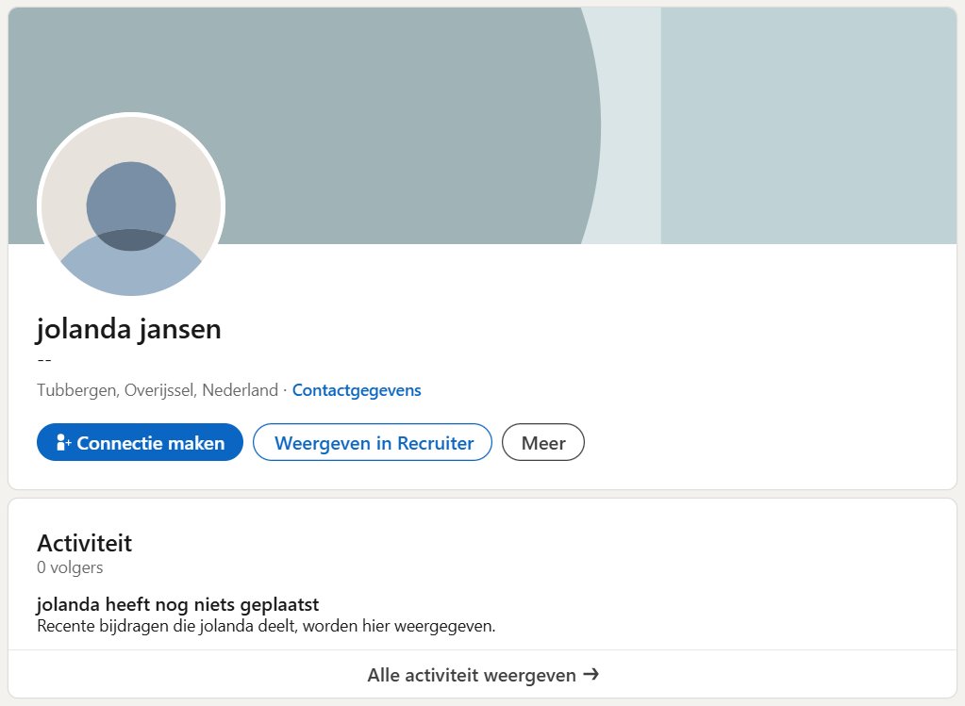The image size is (965, 706).
Task: Select the headline placeholder dashes under the name
Action: pyautogui.click(x=42, y=359)
